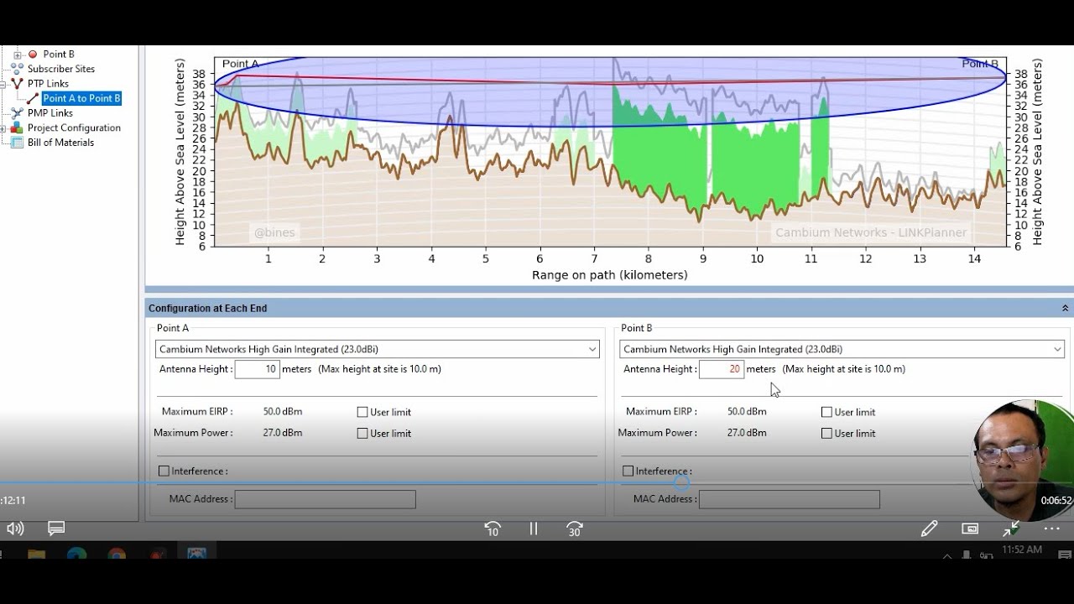Expand the Project Configuration node
This screenshot has width=1074, height=604.
[x=3, y=128]
